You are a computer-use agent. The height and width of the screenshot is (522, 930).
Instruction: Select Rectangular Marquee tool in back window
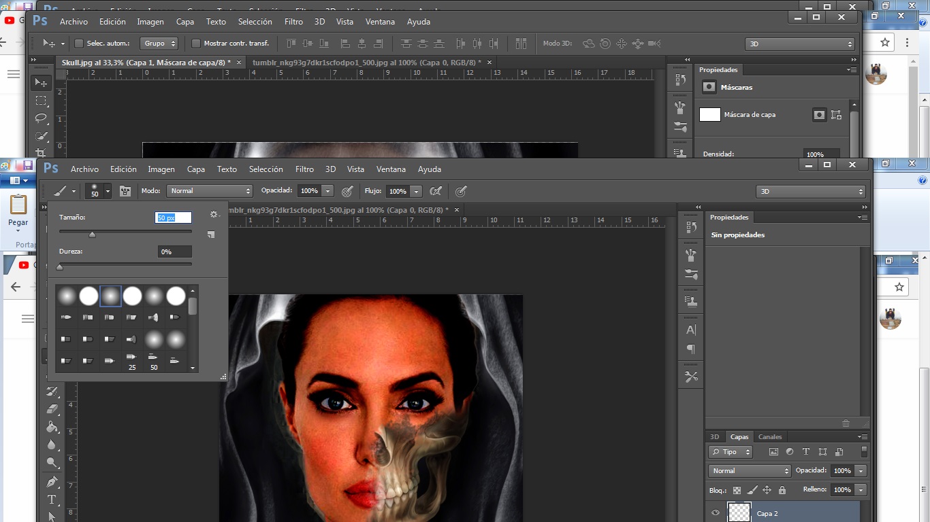[42, 101]
